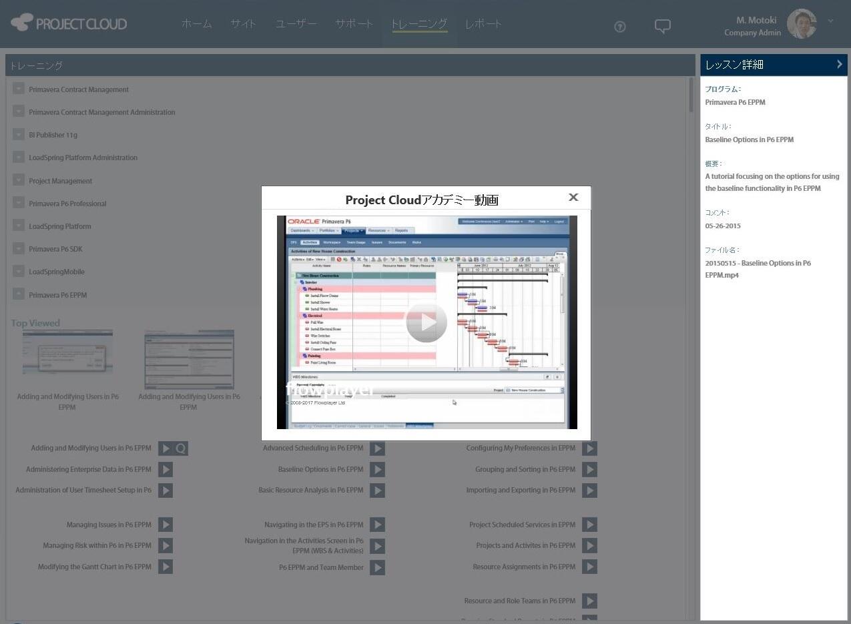Click the P6 EPPM and Team Member title

pyautogui.click(x=321, y=568)
